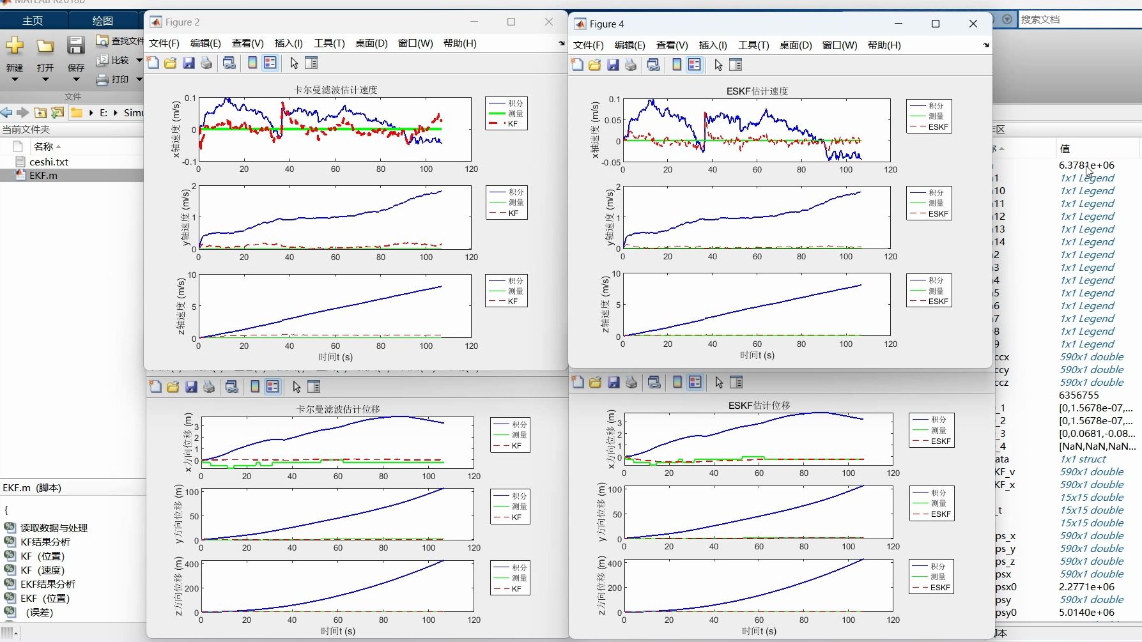Click Up One Level folder icon
The width and height of the screenshot is (1142, 642).
tap(40, 112)
